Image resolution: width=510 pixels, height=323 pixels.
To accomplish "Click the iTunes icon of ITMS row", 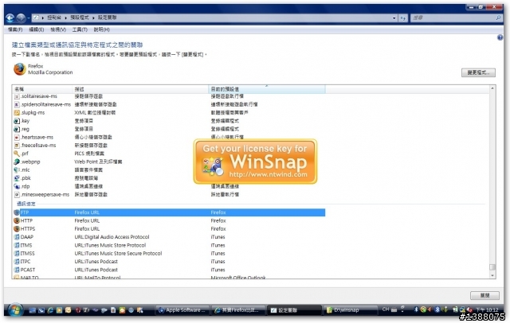I will (17, 245).
